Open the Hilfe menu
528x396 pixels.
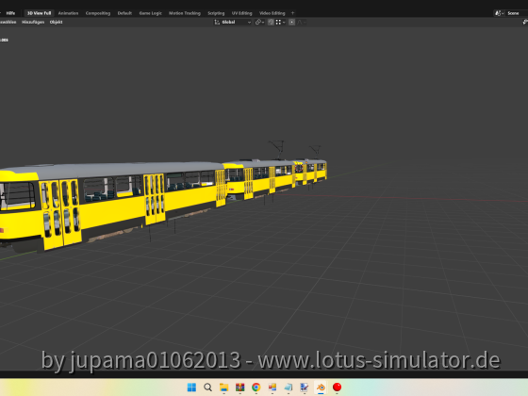(x=10, y=13)
